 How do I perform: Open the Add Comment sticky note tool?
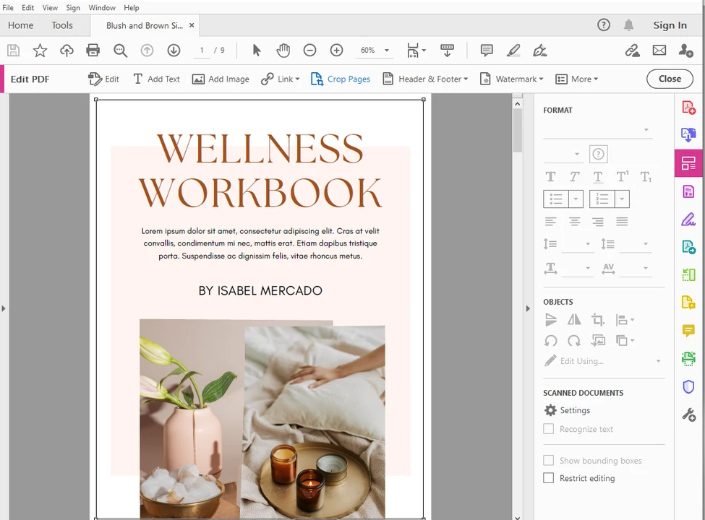[x=487, y=51]
